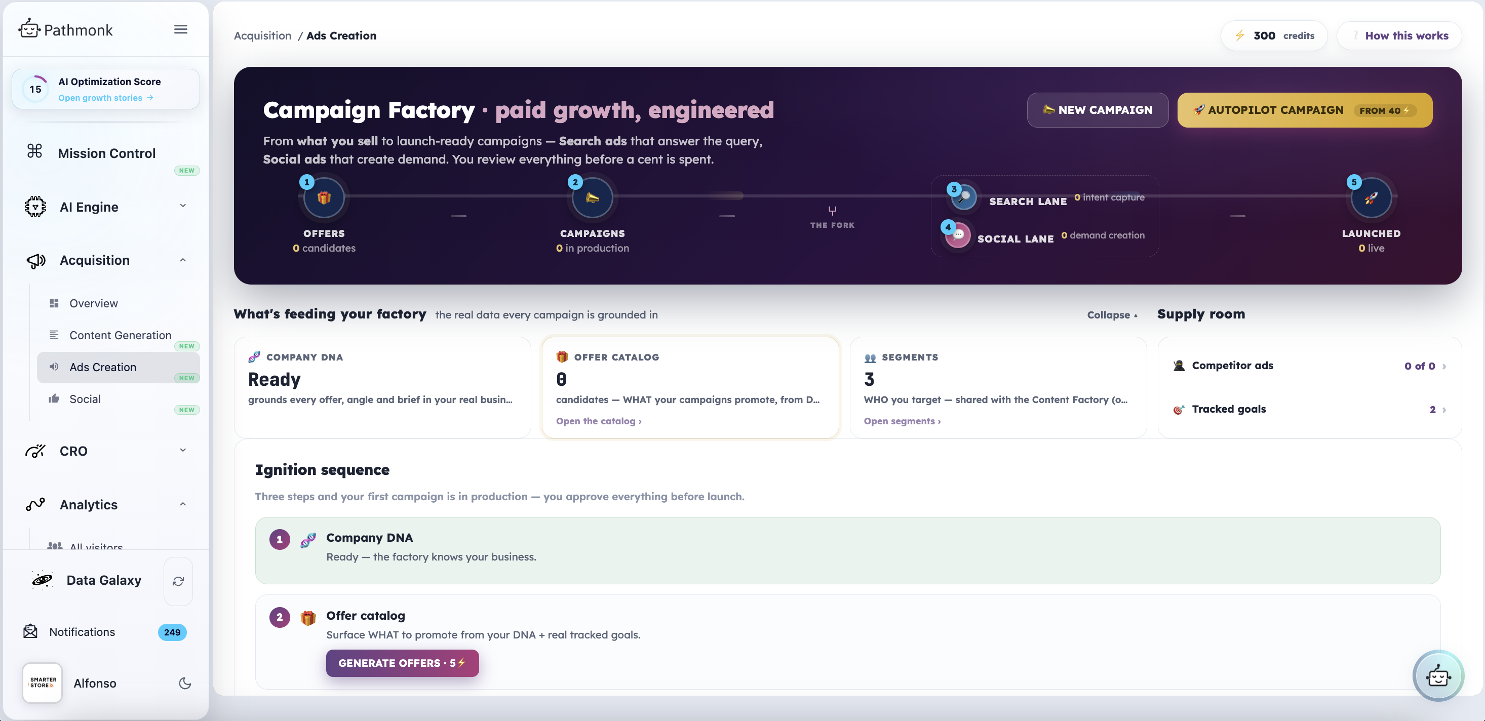The height and width of the screenshot is (721, 1485).
Task: Click the Campaigns megaphone step icon
Action: [x=592, y=197]
